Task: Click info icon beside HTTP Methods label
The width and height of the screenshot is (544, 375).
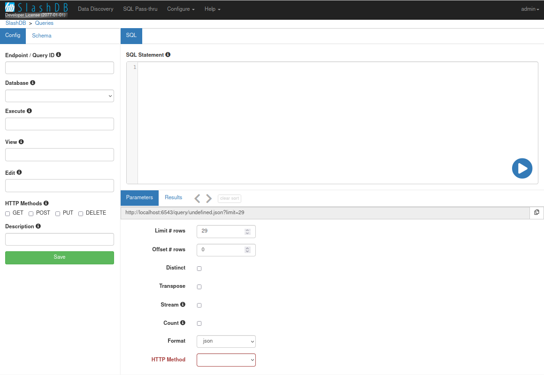Action: click(46, 203)
